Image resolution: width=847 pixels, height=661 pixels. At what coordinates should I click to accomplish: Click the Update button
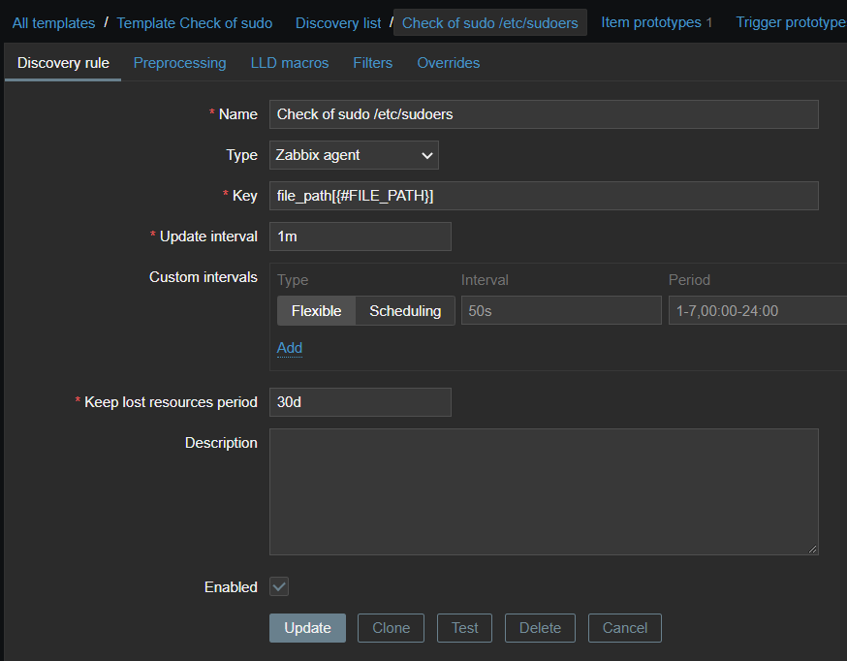pos(307,627)
